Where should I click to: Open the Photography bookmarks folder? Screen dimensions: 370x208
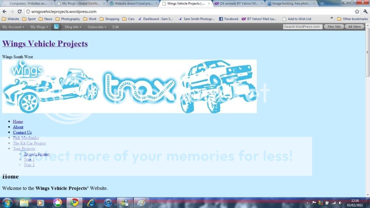click(x=68, y=19)
